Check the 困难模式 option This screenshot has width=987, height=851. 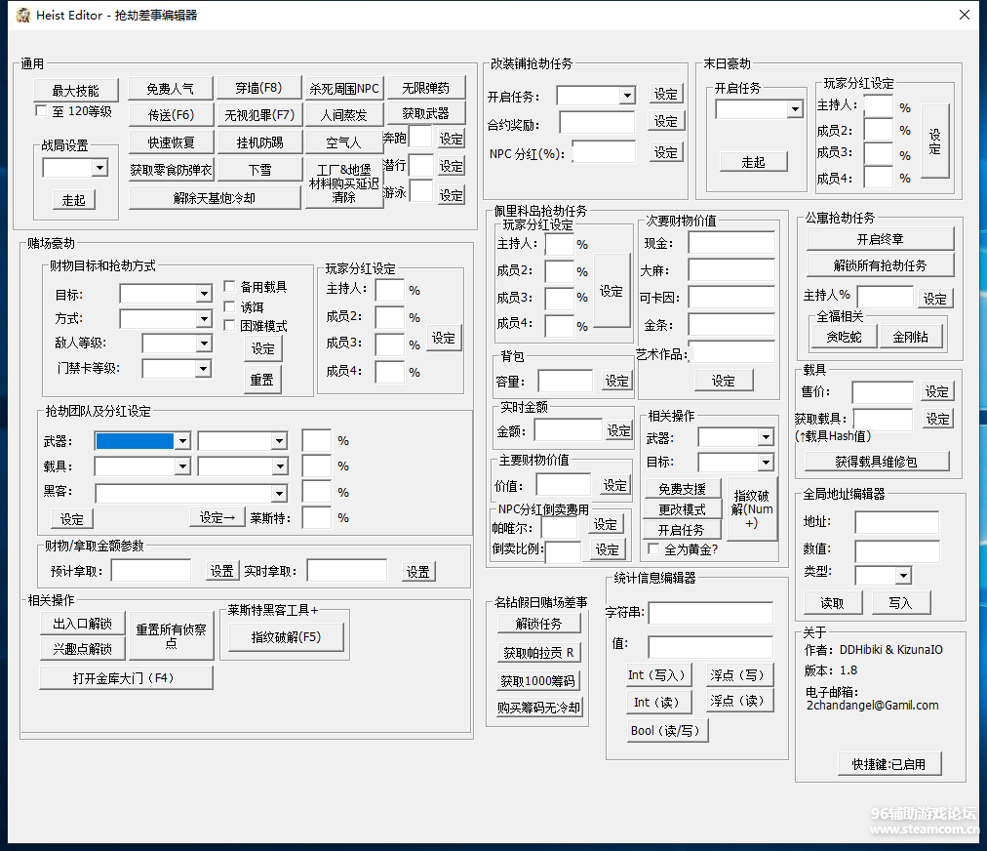click(229, 325)
